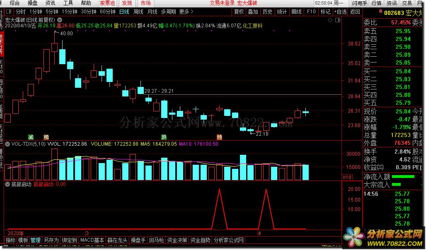426x250 pixels.
Task: Select the 资金决策 indicator template
Action: [x=177, y=240]
